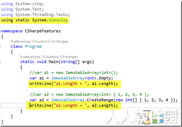
Task: Open '0 references' CodeLens above Main method
Action: (x=30, y=57)
